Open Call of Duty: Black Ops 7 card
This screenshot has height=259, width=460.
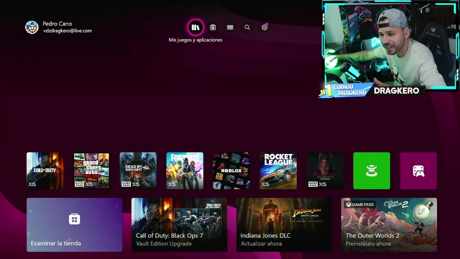pyautogui.click(x=179, y=225)
